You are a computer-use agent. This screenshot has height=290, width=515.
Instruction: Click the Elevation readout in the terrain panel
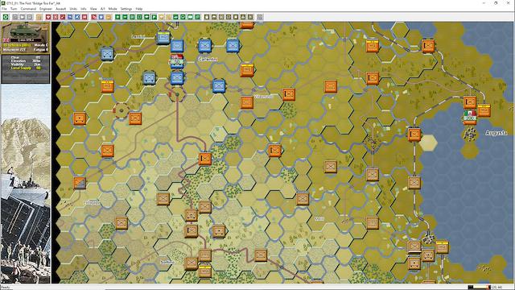tap(25, 61)
